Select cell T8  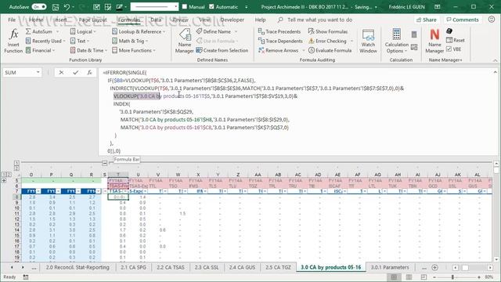118,197
